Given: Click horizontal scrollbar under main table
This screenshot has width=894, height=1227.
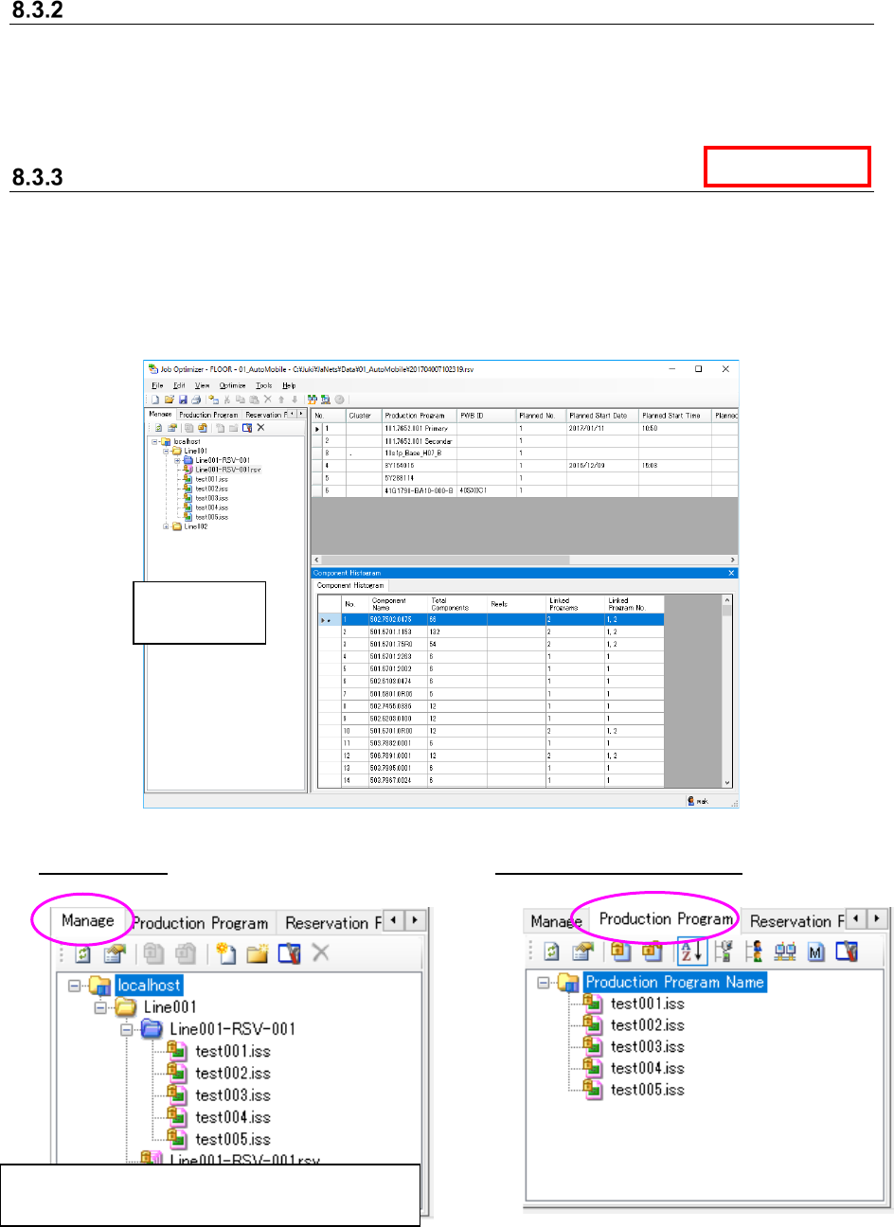Looking at the screenshot, I should click(x=524, y=560).
